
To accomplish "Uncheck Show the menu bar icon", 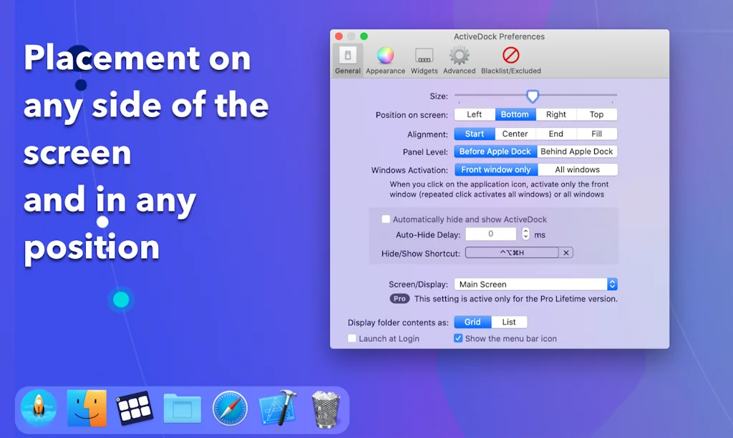I will 459,339.
